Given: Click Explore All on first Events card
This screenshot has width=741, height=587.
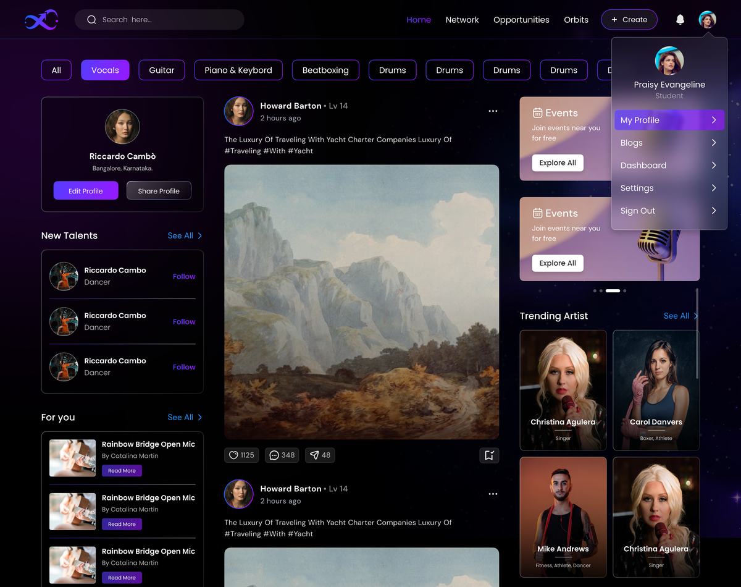Looking at the screenshot, I should pos(558,163).
